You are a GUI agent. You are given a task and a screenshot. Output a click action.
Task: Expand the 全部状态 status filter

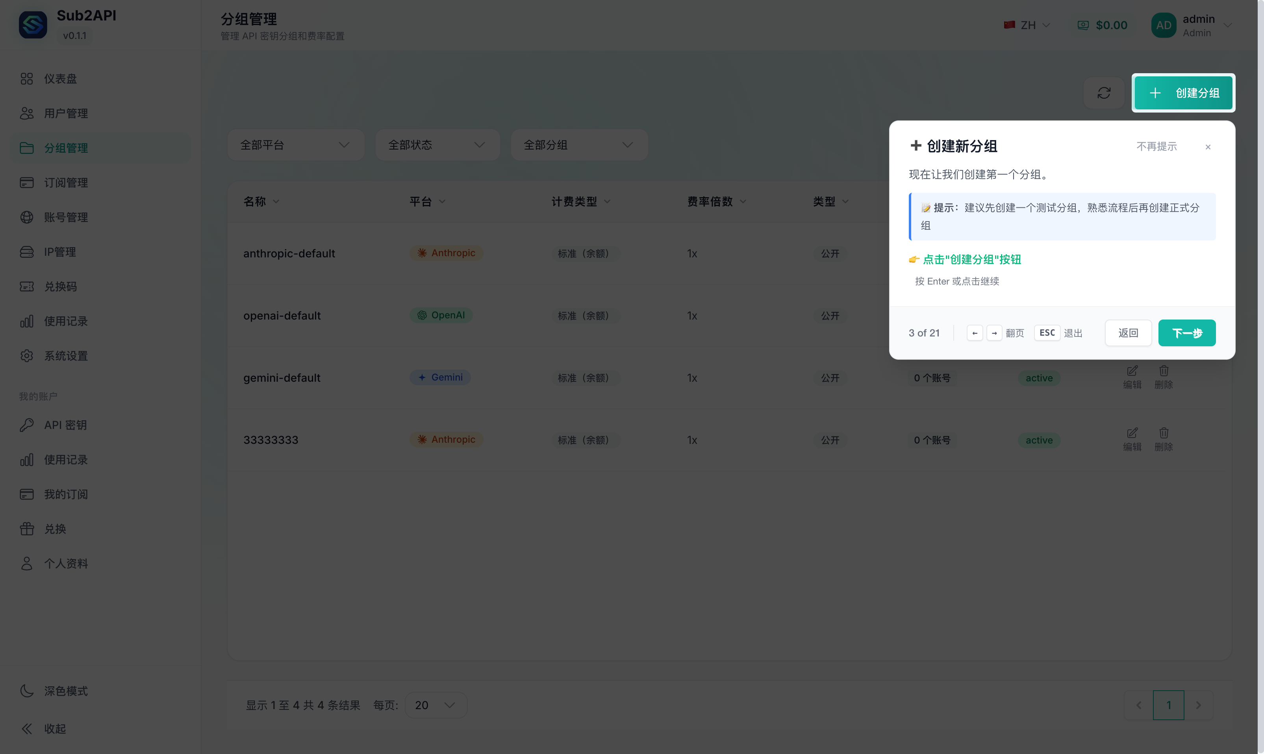point(437,145)
